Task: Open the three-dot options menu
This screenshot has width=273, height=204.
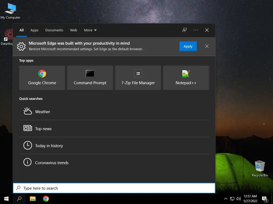Action: pyautogui.click(x=195, y=30)
